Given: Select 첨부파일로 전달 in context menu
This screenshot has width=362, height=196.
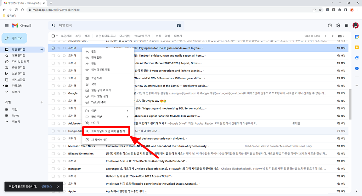Looking at the screenshot, I should click(108, 70).
